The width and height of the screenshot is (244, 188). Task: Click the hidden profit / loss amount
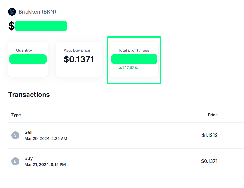coord(134,59)
